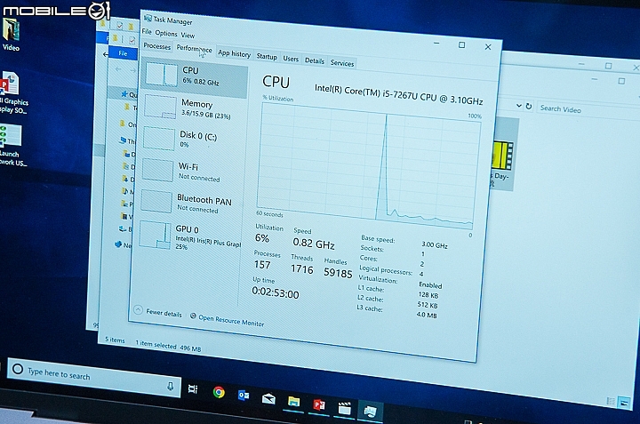Select the Wi-Fi entry in the sidebar

(x=190, y=172)
